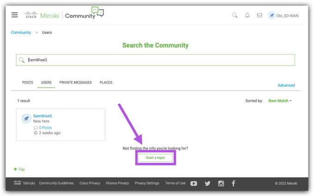Open the private messages envelope icon
The height and width of the screenshot is (196, 315).
tap(260, 15)
